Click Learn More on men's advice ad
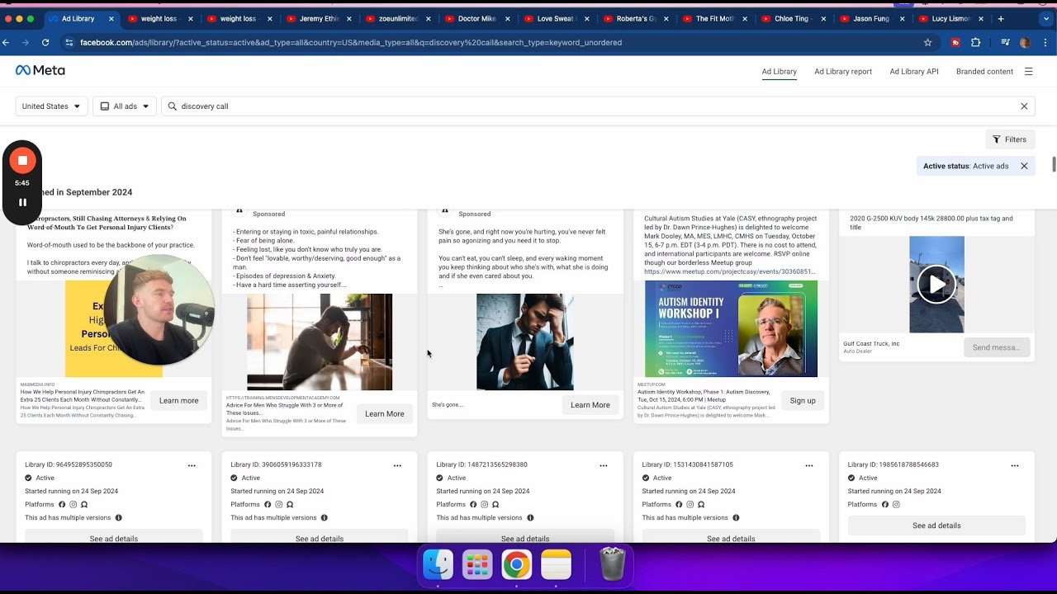This screenshot has height=594, width=1057. click(x=385, y=414)
